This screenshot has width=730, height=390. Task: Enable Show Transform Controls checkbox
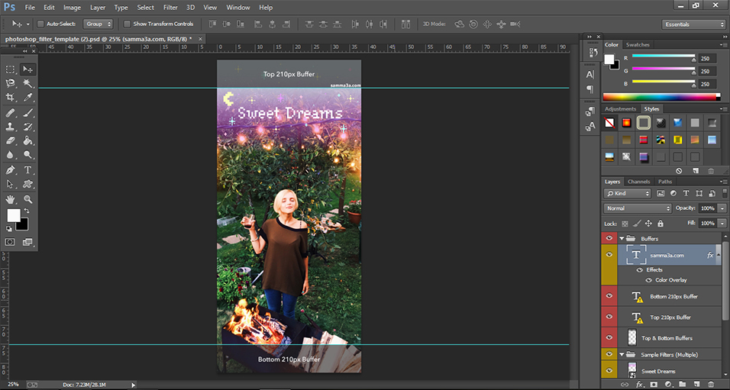[x=127, y=24]
